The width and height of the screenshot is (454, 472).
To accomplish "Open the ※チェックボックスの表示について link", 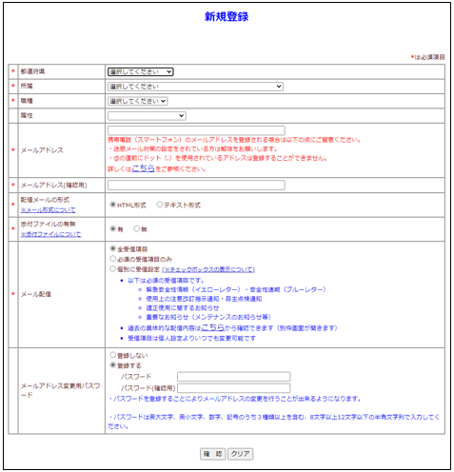I will click(x=208, y=269).
